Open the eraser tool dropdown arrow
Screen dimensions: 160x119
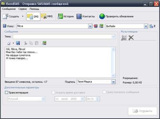click(x=13, y=43)
